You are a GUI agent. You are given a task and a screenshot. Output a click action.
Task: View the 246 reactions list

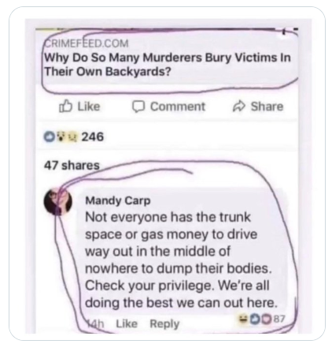(93, 136)
